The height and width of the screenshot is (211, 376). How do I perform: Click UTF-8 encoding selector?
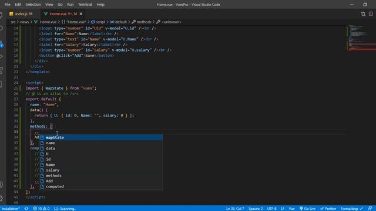[271, 209]
